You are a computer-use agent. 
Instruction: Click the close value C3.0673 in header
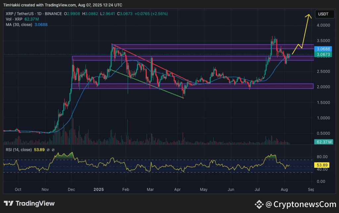click(x=125, y=14)
